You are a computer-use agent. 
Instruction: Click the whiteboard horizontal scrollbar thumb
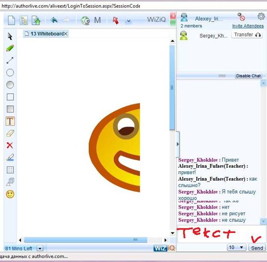pyautogui.click(x=86, y=240)
